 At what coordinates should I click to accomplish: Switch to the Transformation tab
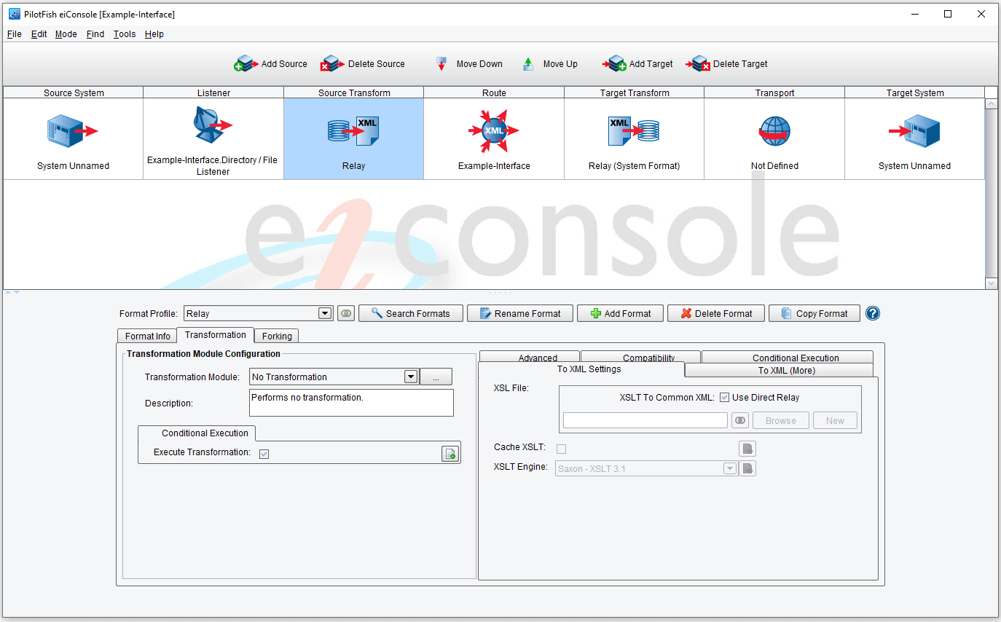click(x=215, y=335)
